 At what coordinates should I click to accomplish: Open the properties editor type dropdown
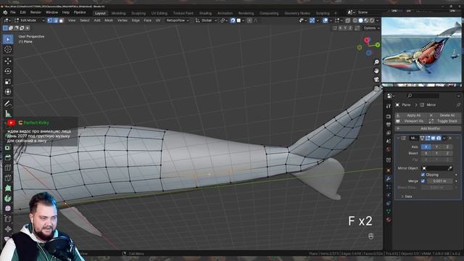tap(391, 96)
